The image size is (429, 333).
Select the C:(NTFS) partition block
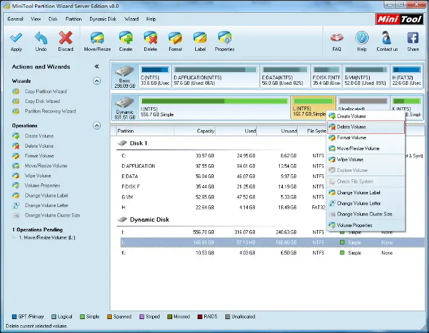(x=155, y=76)
